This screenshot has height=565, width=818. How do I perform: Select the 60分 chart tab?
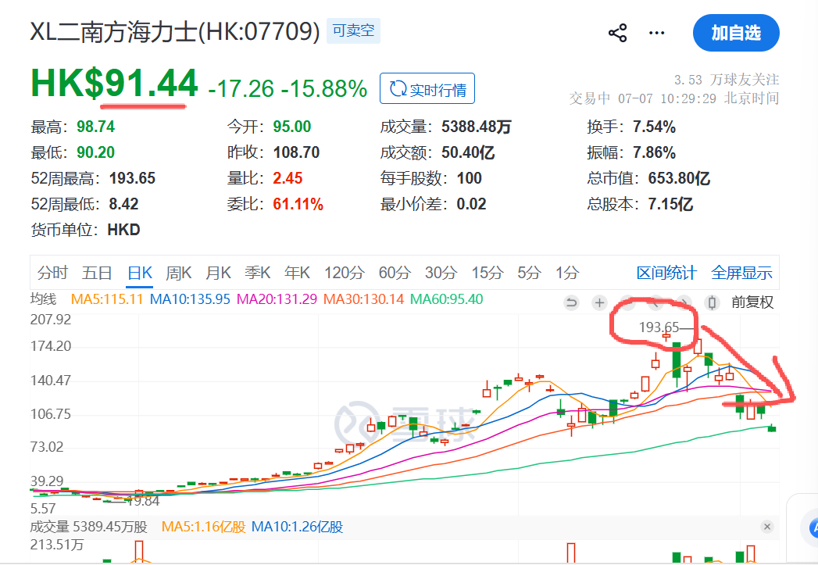[395, 273]
